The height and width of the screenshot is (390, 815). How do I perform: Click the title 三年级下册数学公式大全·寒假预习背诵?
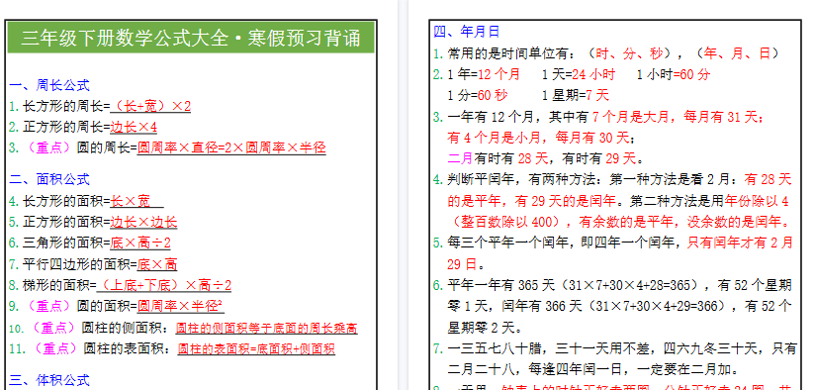click(x=191, y=38)
